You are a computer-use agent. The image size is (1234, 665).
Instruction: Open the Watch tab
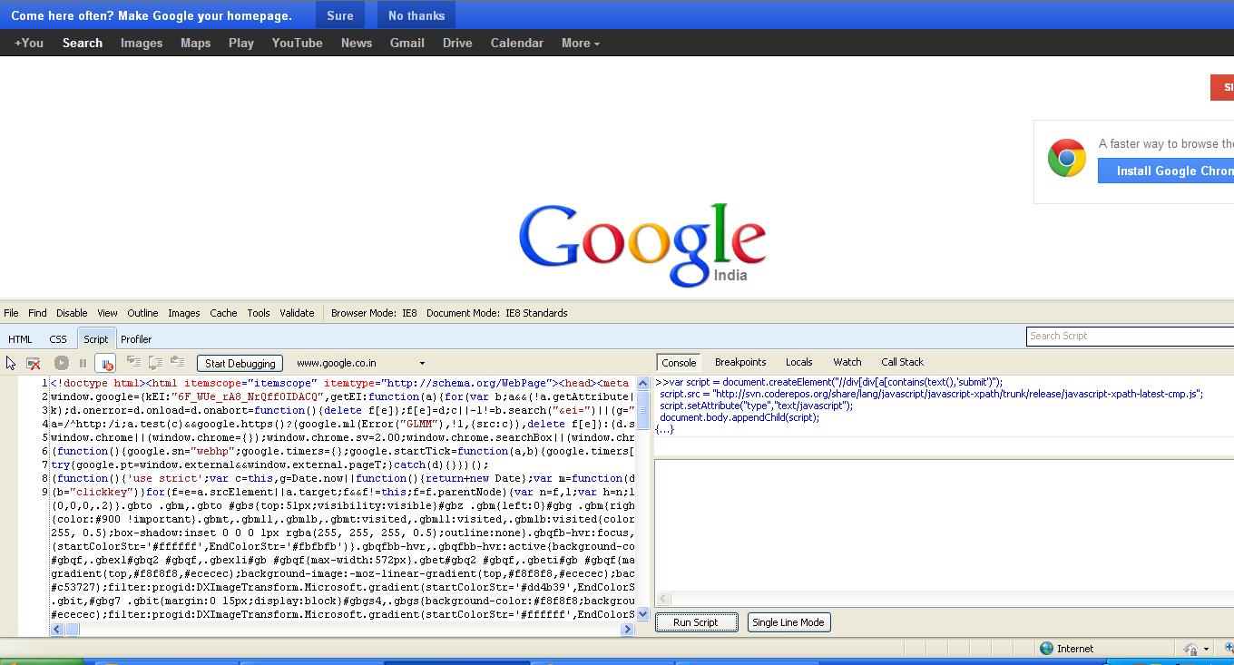tap(847, 362)
